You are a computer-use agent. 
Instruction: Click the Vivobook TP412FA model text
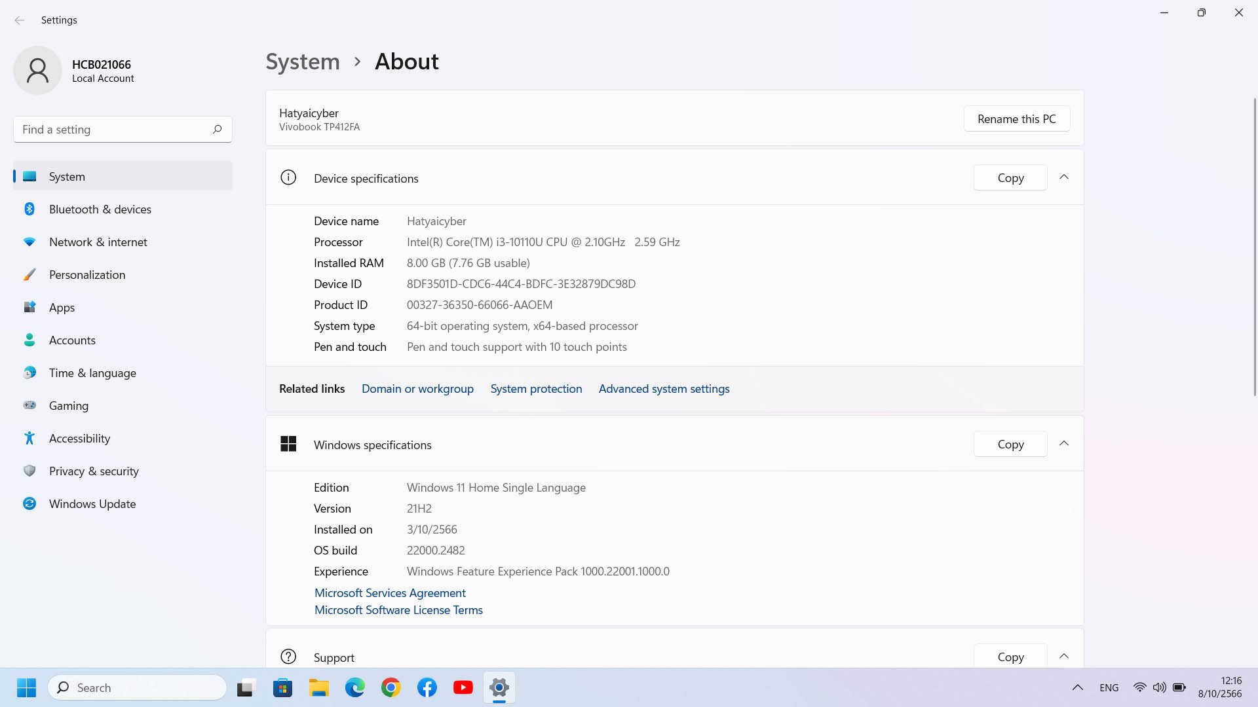tap(319, 127)
